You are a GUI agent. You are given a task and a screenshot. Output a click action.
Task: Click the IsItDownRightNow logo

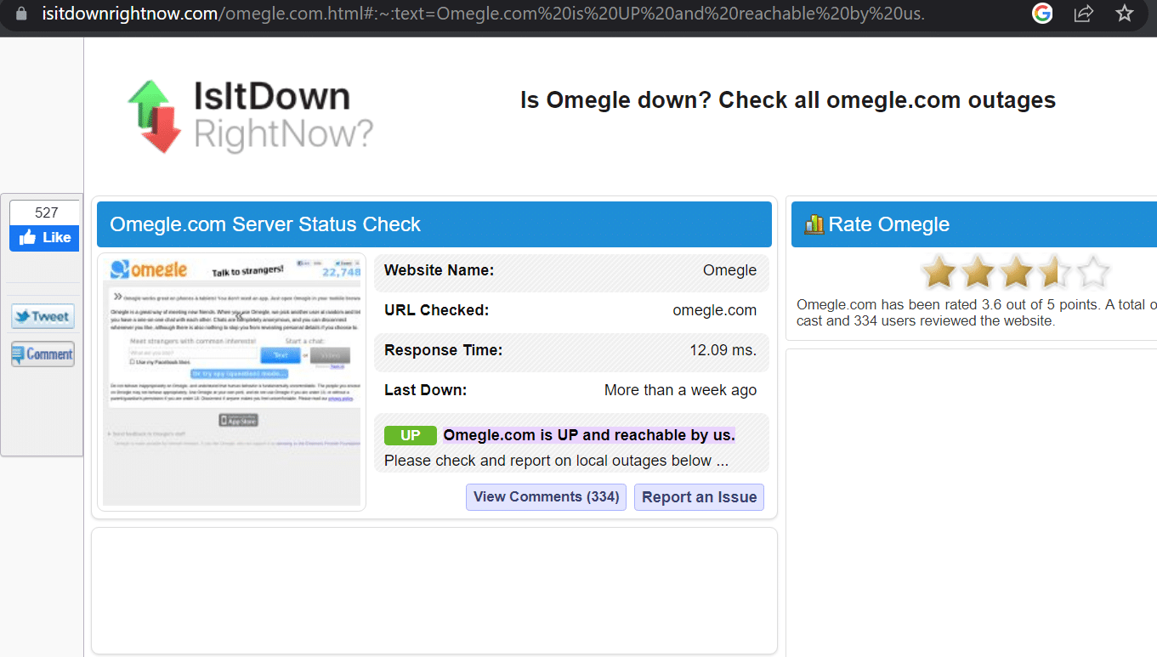[x=251, y=116]
